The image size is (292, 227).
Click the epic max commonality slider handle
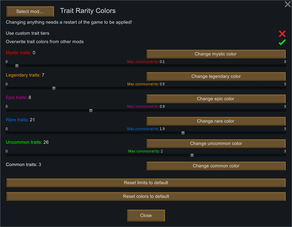[x=91, y=111]
